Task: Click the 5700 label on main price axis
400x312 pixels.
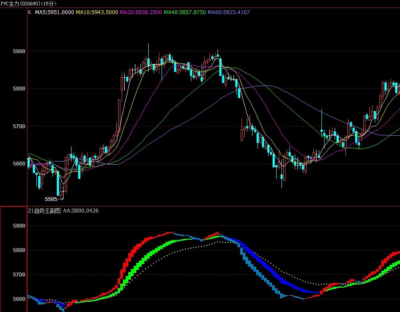Action: [19, 126]
